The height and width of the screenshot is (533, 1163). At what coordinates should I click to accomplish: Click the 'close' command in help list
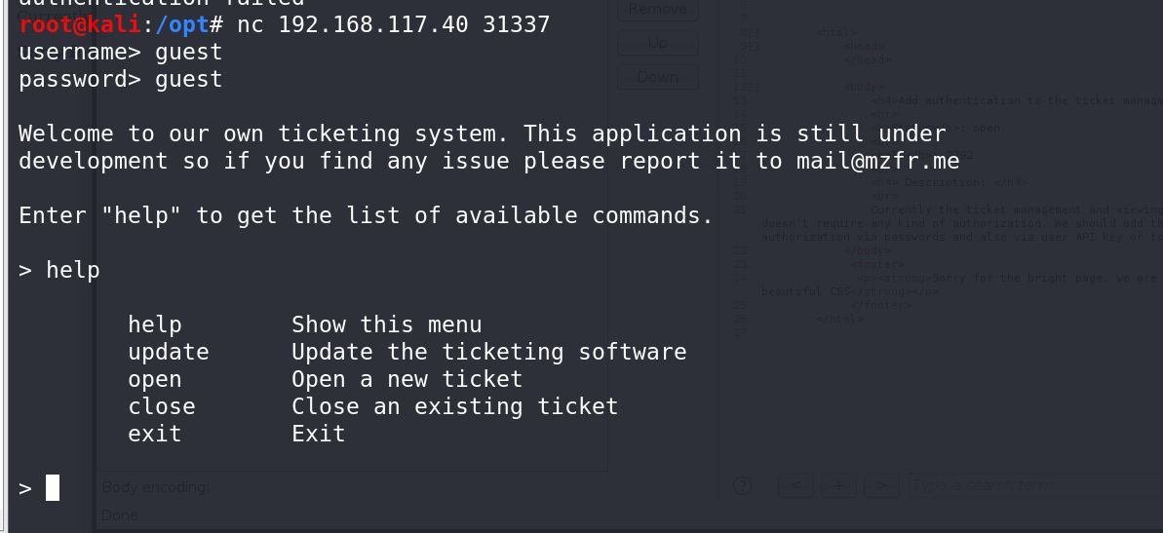point(162,406)
